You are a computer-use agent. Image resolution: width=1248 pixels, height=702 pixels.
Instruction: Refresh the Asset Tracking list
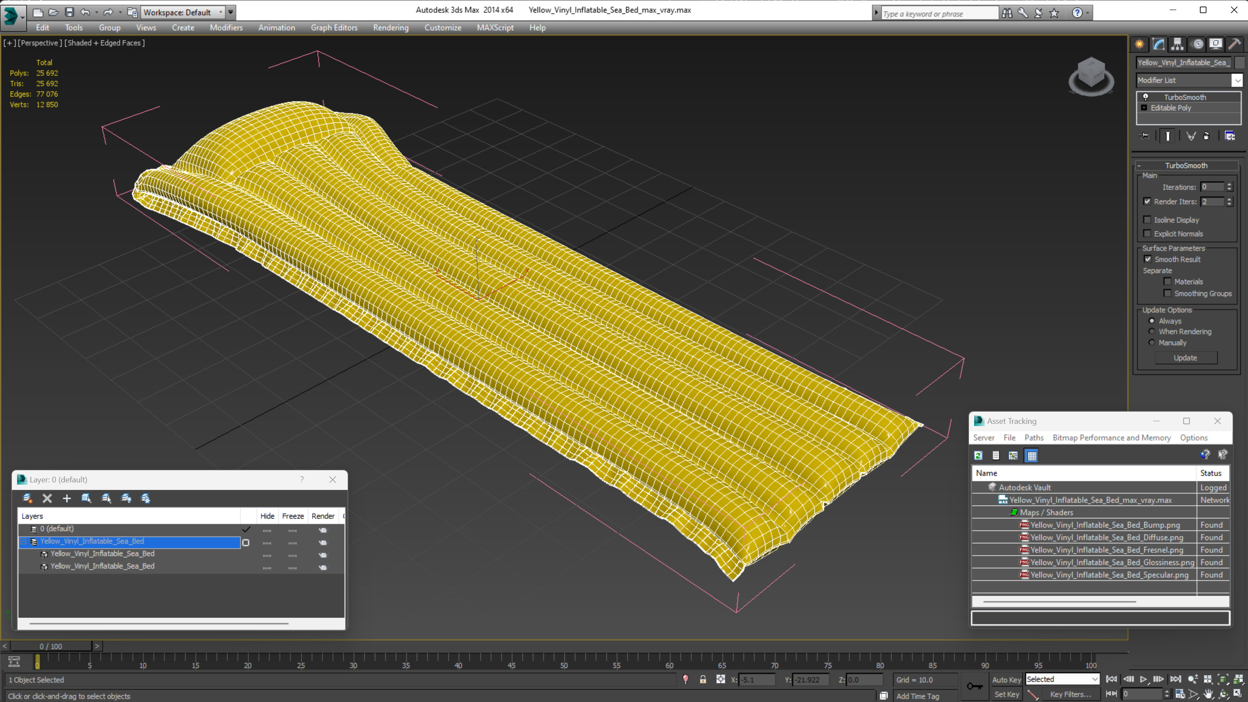click(x=978, y=455)
